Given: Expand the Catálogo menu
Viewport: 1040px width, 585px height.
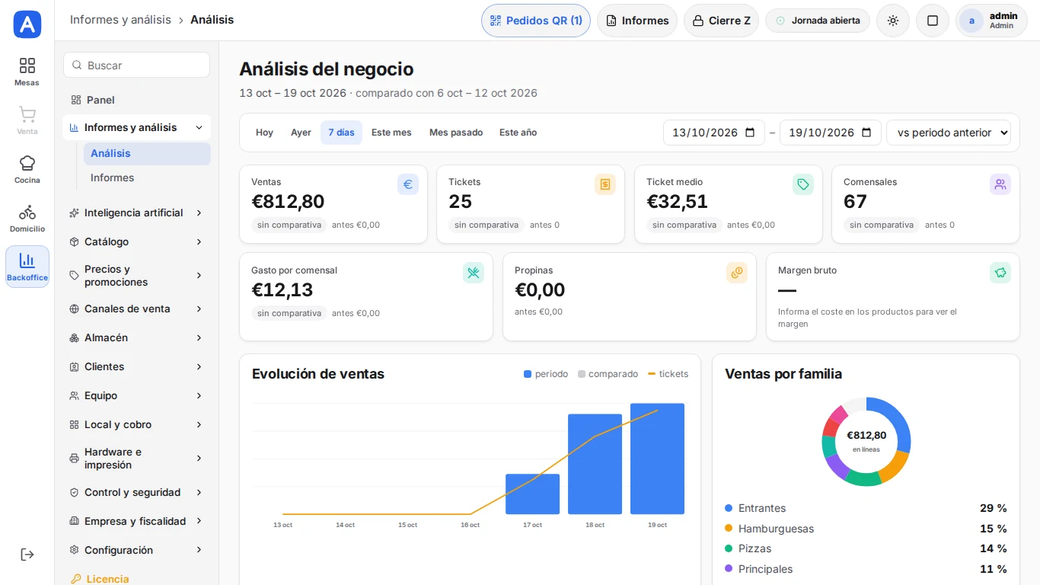Looking at the screenshot, I should (136, 241).
